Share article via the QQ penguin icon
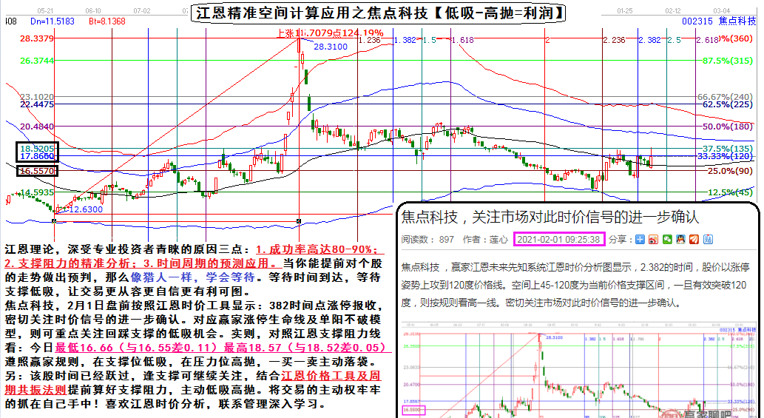The height and width of the screenshot is (418, 764). pyautogui.click(x=681, y=240)
